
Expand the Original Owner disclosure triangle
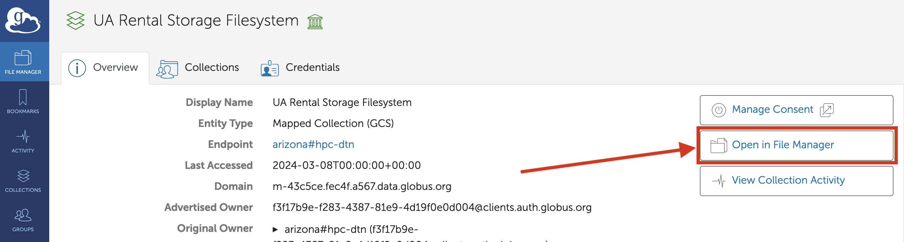pos(275,230)
